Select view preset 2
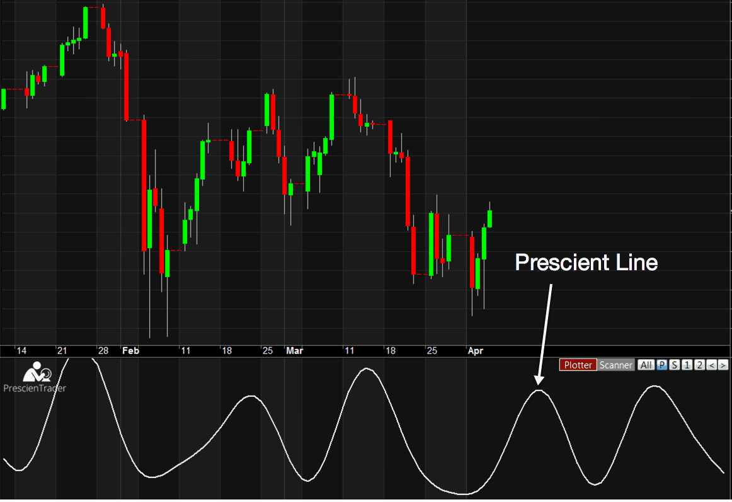This screenshot has height=502, width=732. 699,365
